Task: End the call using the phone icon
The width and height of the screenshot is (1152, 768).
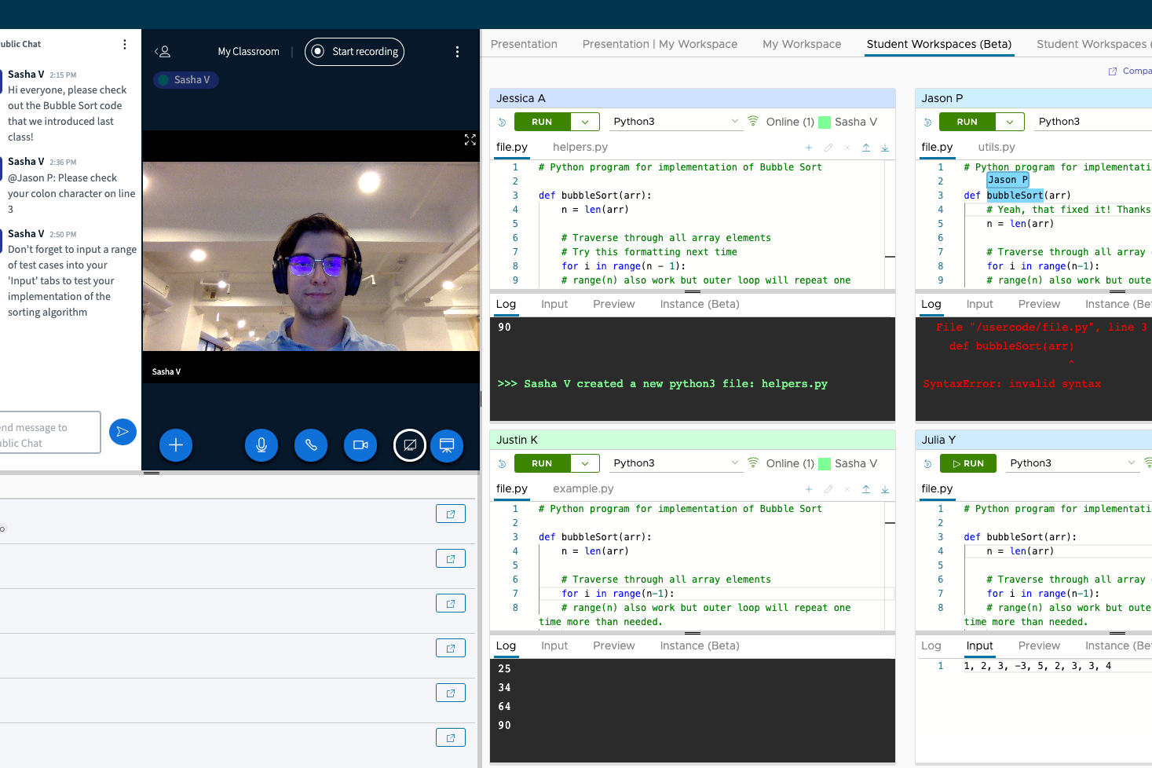Action: coord(311,445)
